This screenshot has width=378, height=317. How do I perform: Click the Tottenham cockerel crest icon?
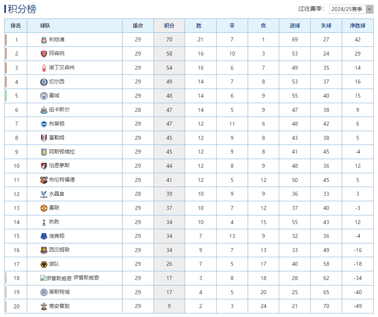coord(44,222)
